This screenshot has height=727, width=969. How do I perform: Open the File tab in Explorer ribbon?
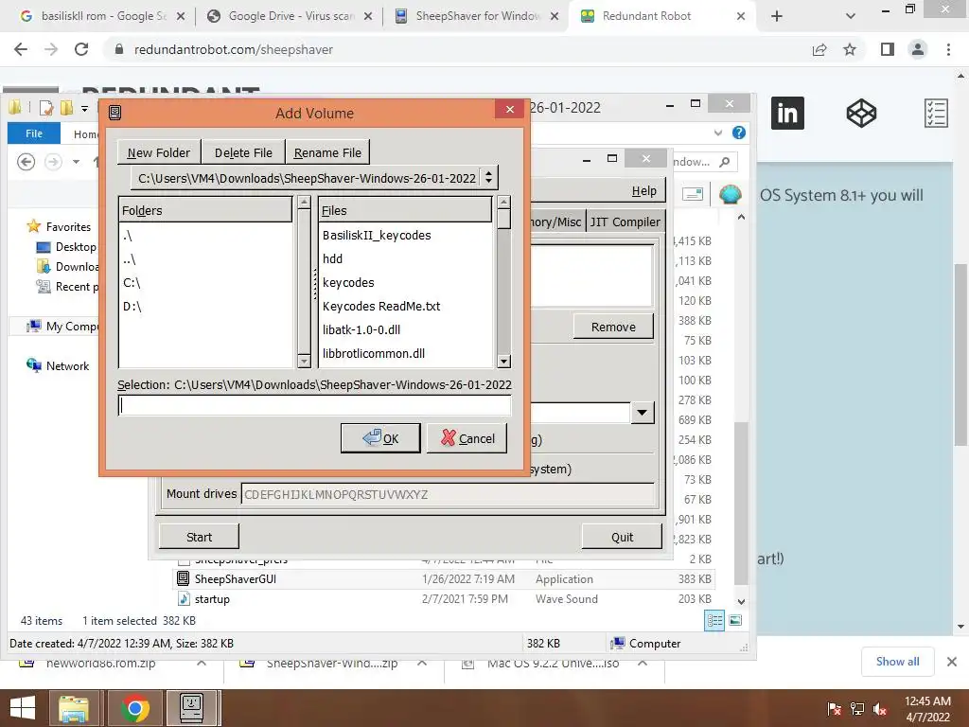(x=34, y=133)
